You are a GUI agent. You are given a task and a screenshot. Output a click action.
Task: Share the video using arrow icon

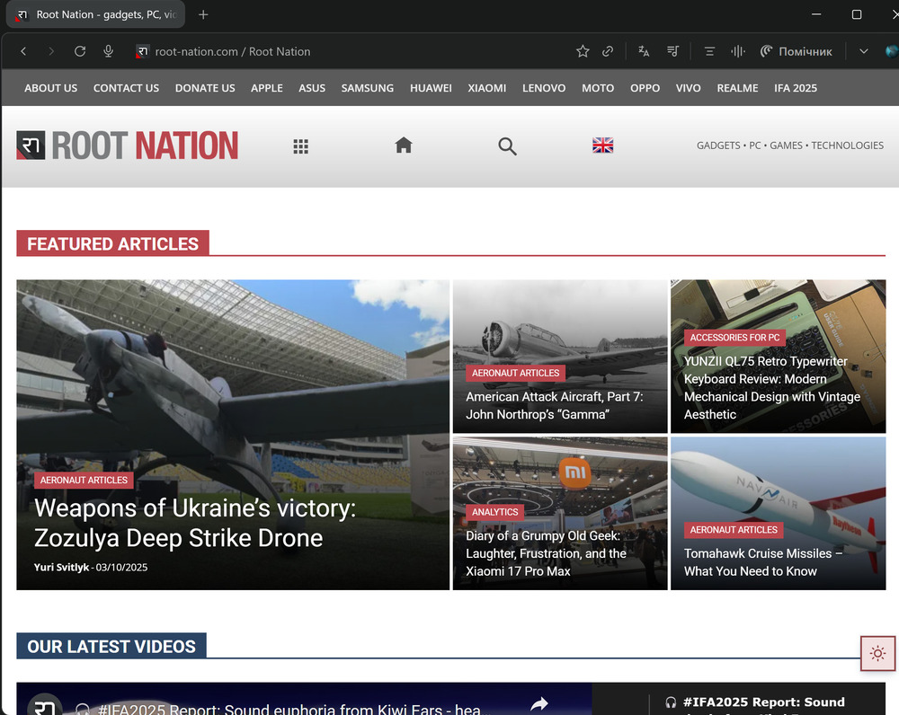point(539,704)
